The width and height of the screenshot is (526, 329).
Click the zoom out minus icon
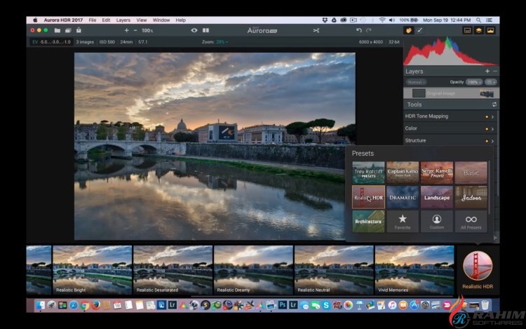(135, 30)
